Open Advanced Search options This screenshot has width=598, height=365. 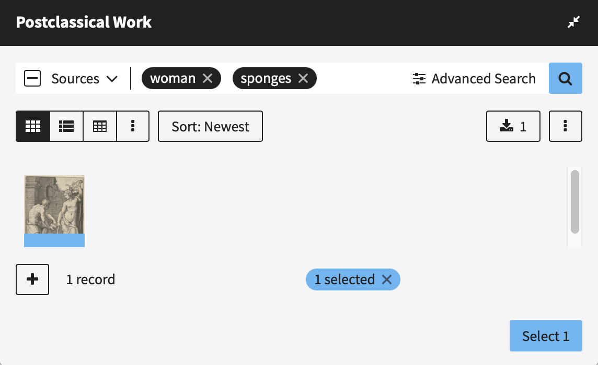474,79
